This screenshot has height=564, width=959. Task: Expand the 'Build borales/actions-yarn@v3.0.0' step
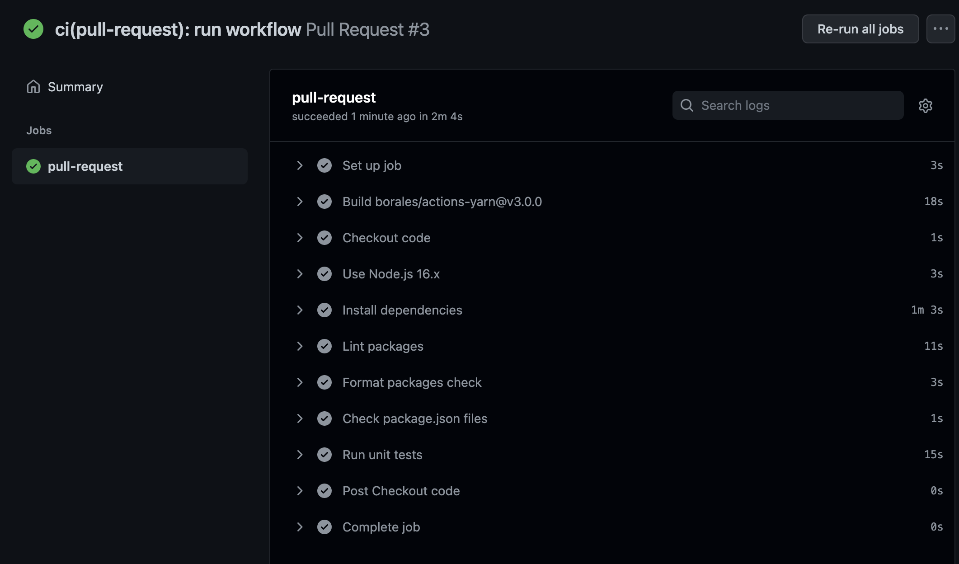click(x=301, y=200)
